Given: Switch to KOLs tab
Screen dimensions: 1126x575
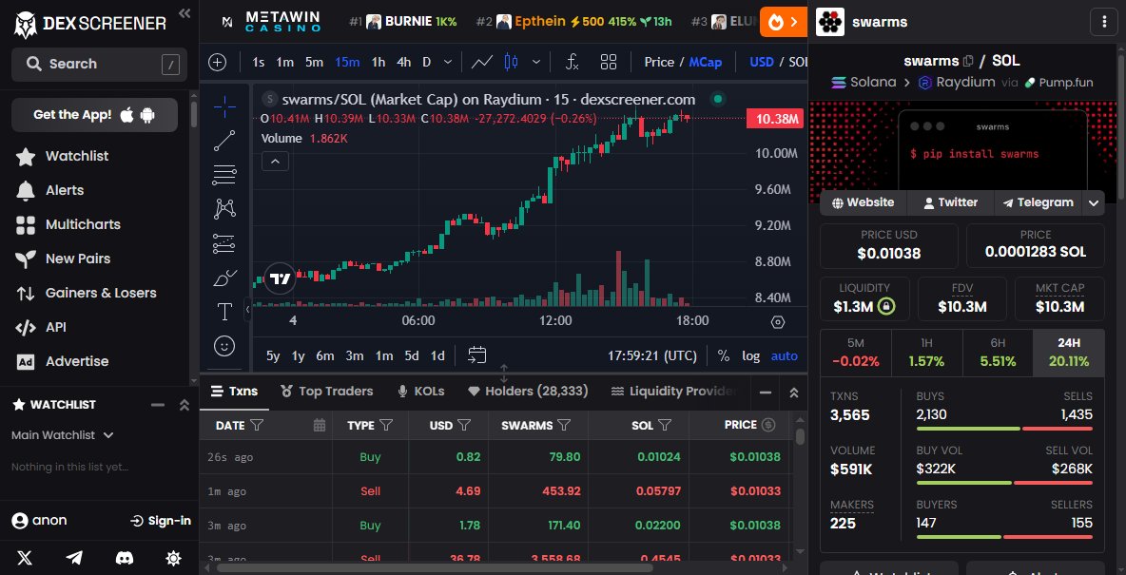Looking at the screenshot, I should click(420, 392).
